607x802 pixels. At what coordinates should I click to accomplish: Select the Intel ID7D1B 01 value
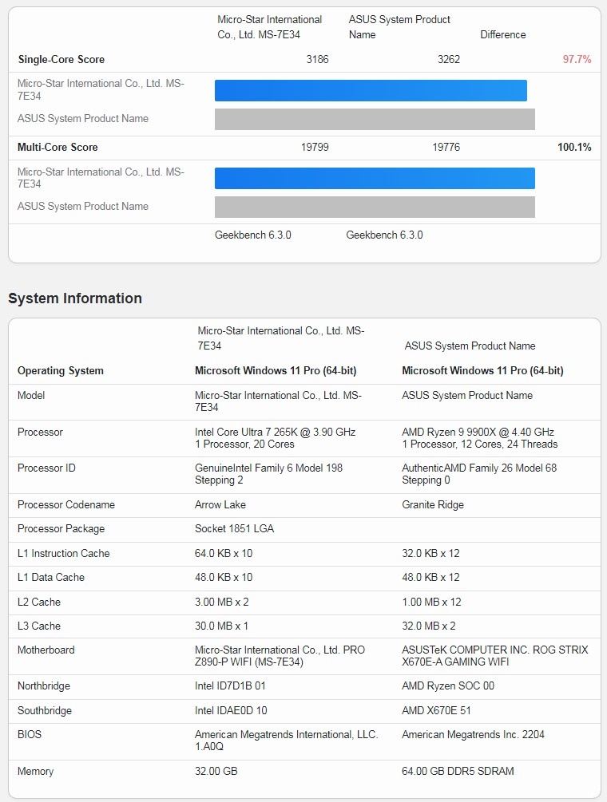pyautogui.click(x=230, y=686)
